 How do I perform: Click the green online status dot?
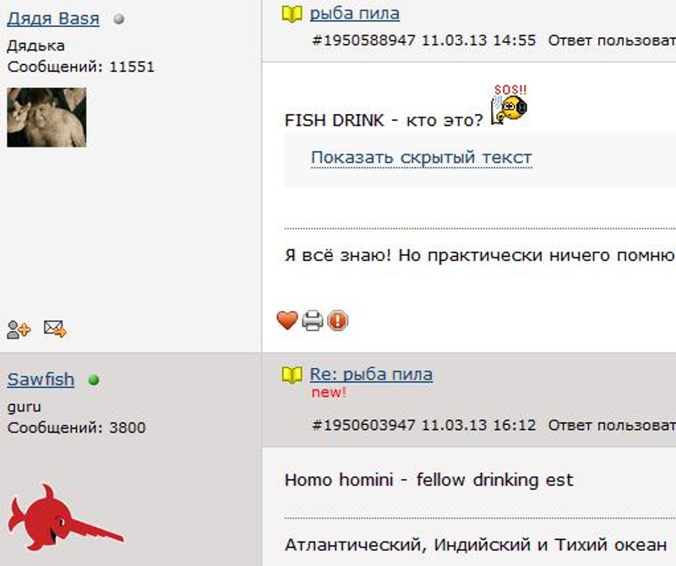coord(94,380)
